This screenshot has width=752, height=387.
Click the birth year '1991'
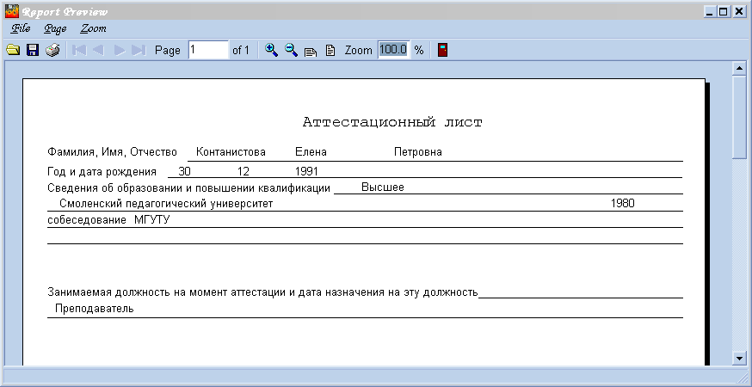(x=306, y=172)
